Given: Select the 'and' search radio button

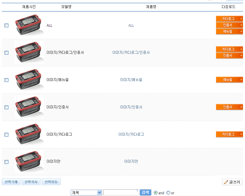Looking at the screenshot, I should 156,193.
